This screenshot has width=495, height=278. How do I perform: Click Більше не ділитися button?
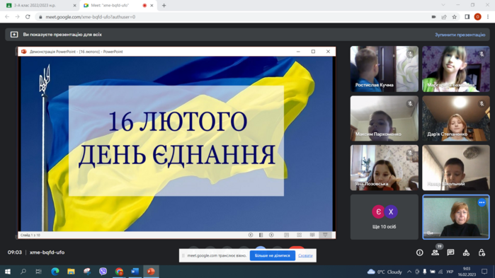[x=273, y=255]
